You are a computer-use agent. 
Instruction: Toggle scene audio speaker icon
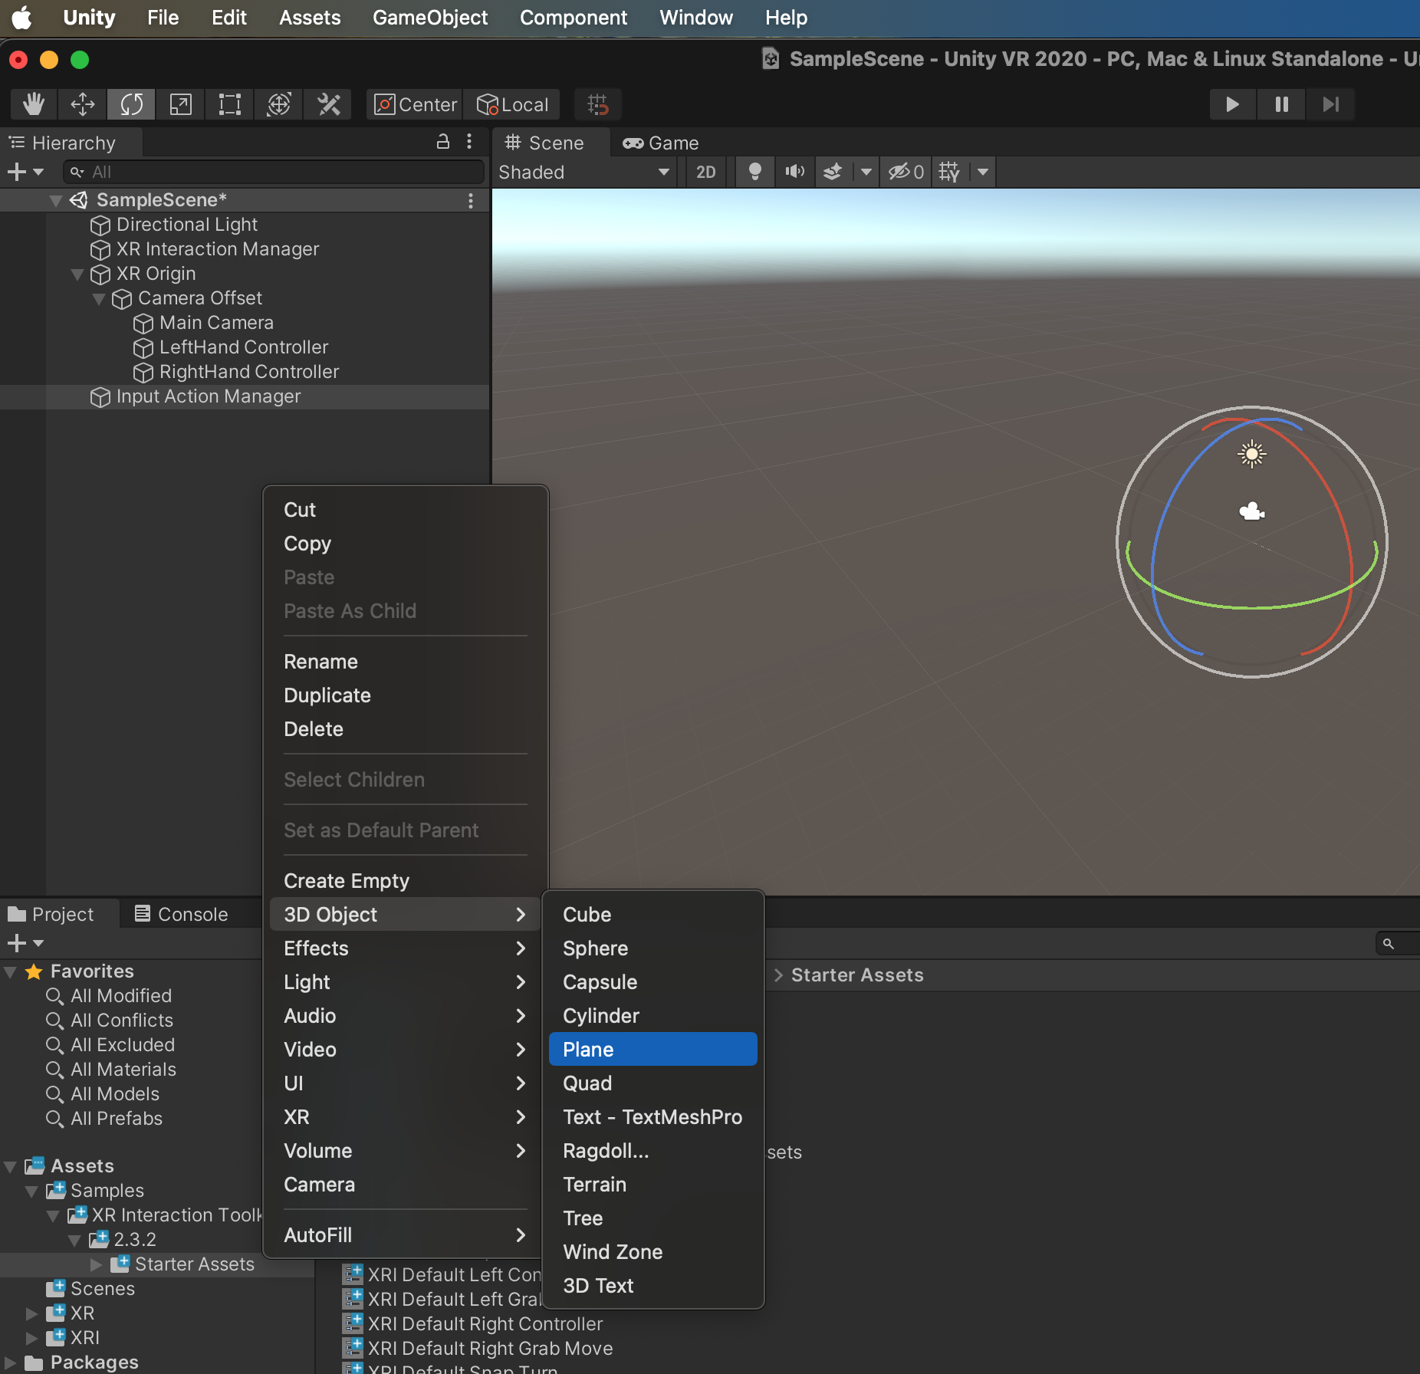coord(794,172)
